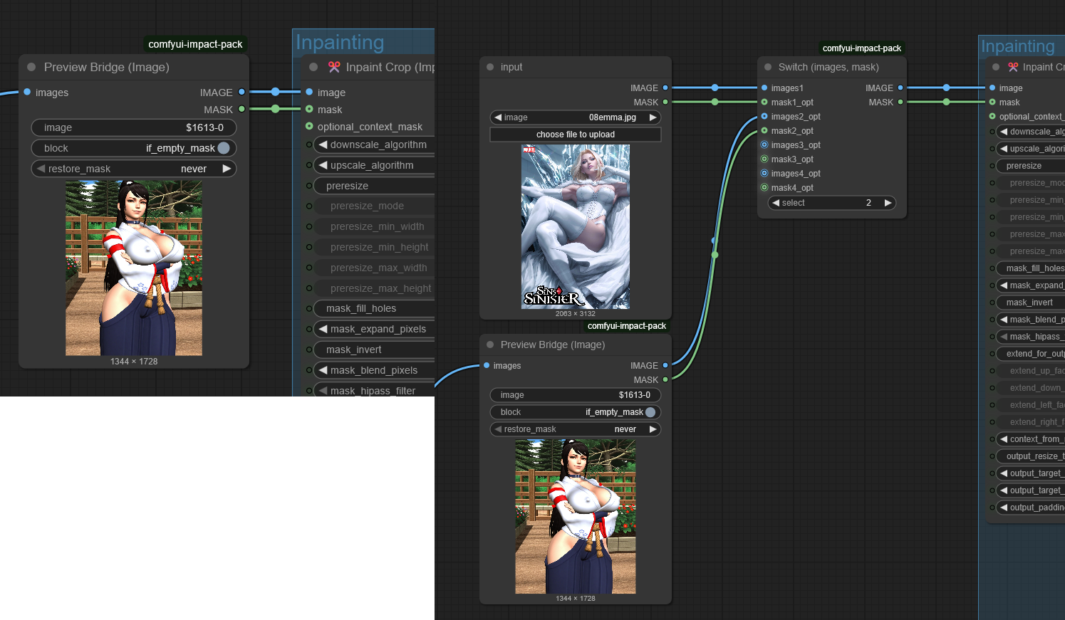Image resolution: width=1065 pixels, height=620 pixels.
Task: Click the comfyui-impact-pack badge above Switch node
Action: [861, 48]
